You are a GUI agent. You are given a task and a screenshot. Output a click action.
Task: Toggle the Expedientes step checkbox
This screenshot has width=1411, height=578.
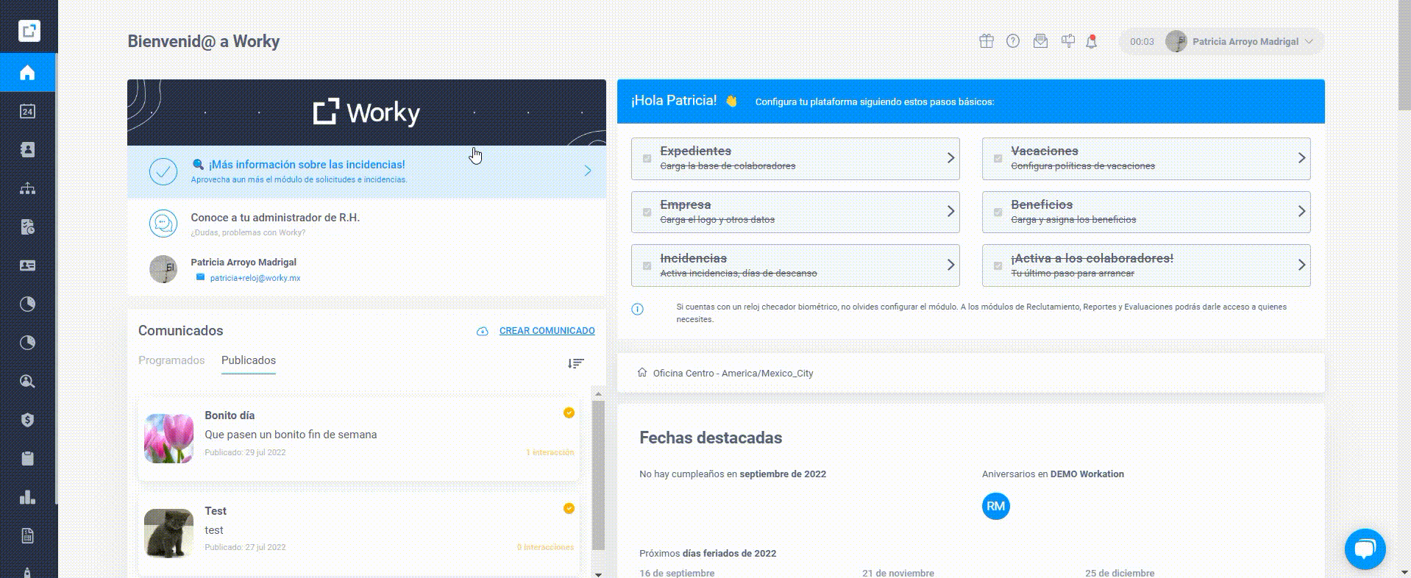pos(647,159)
